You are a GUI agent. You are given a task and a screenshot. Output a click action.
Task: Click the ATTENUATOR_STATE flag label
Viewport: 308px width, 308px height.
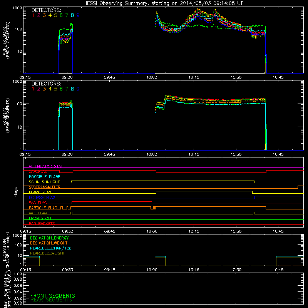point(47,166)
